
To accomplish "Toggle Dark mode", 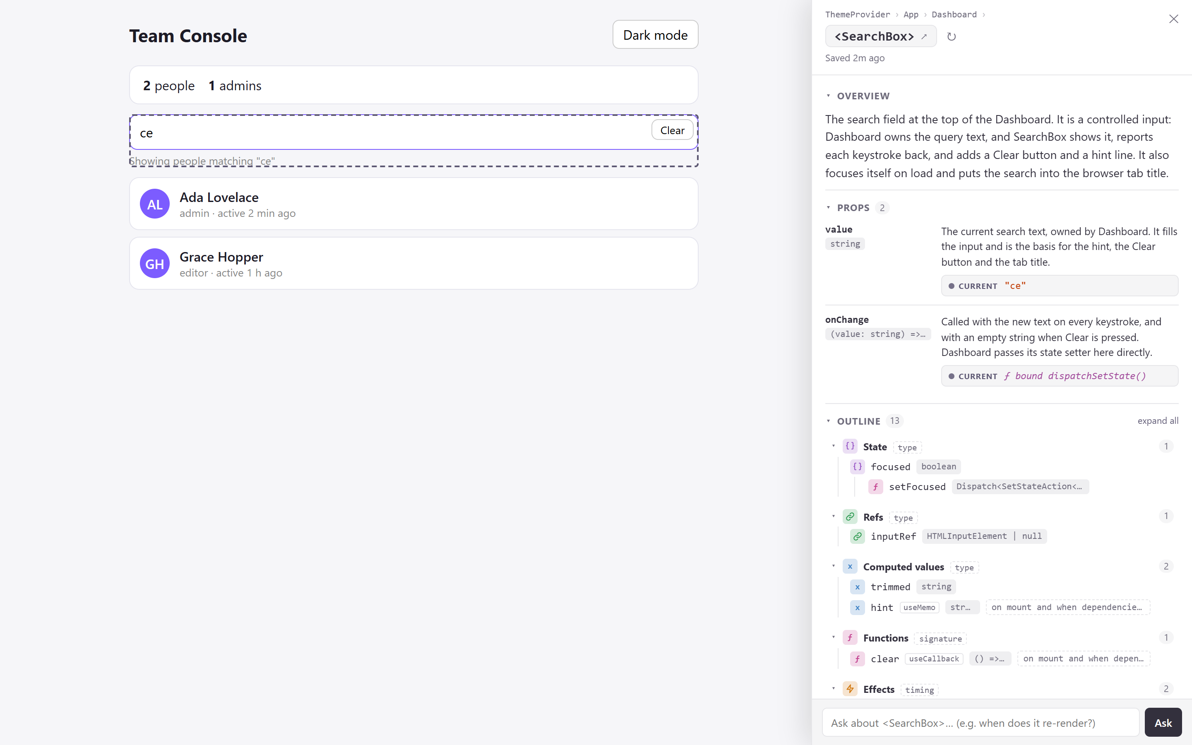I will pos(655,34).
